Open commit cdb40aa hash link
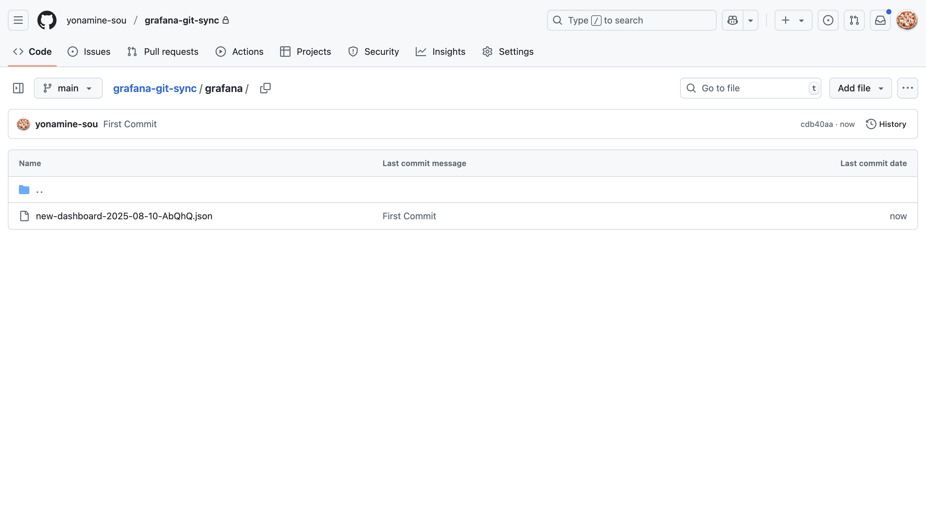The image size is (926, 509). click(x=817, y=124)
